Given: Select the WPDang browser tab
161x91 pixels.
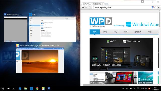Looking at the screenshot, I should (x=93, y=4).
